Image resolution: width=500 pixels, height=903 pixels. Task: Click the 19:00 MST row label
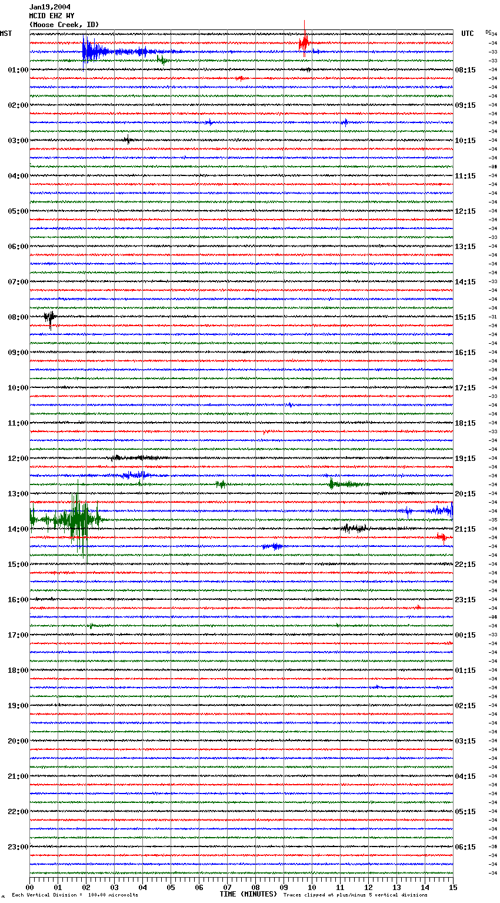18,706
